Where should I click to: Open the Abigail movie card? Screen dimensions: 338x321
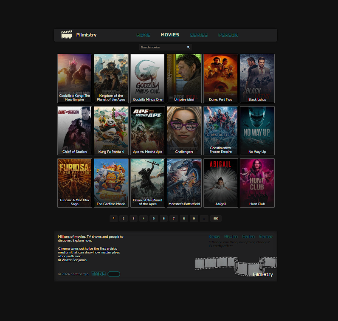click(221, 183)
